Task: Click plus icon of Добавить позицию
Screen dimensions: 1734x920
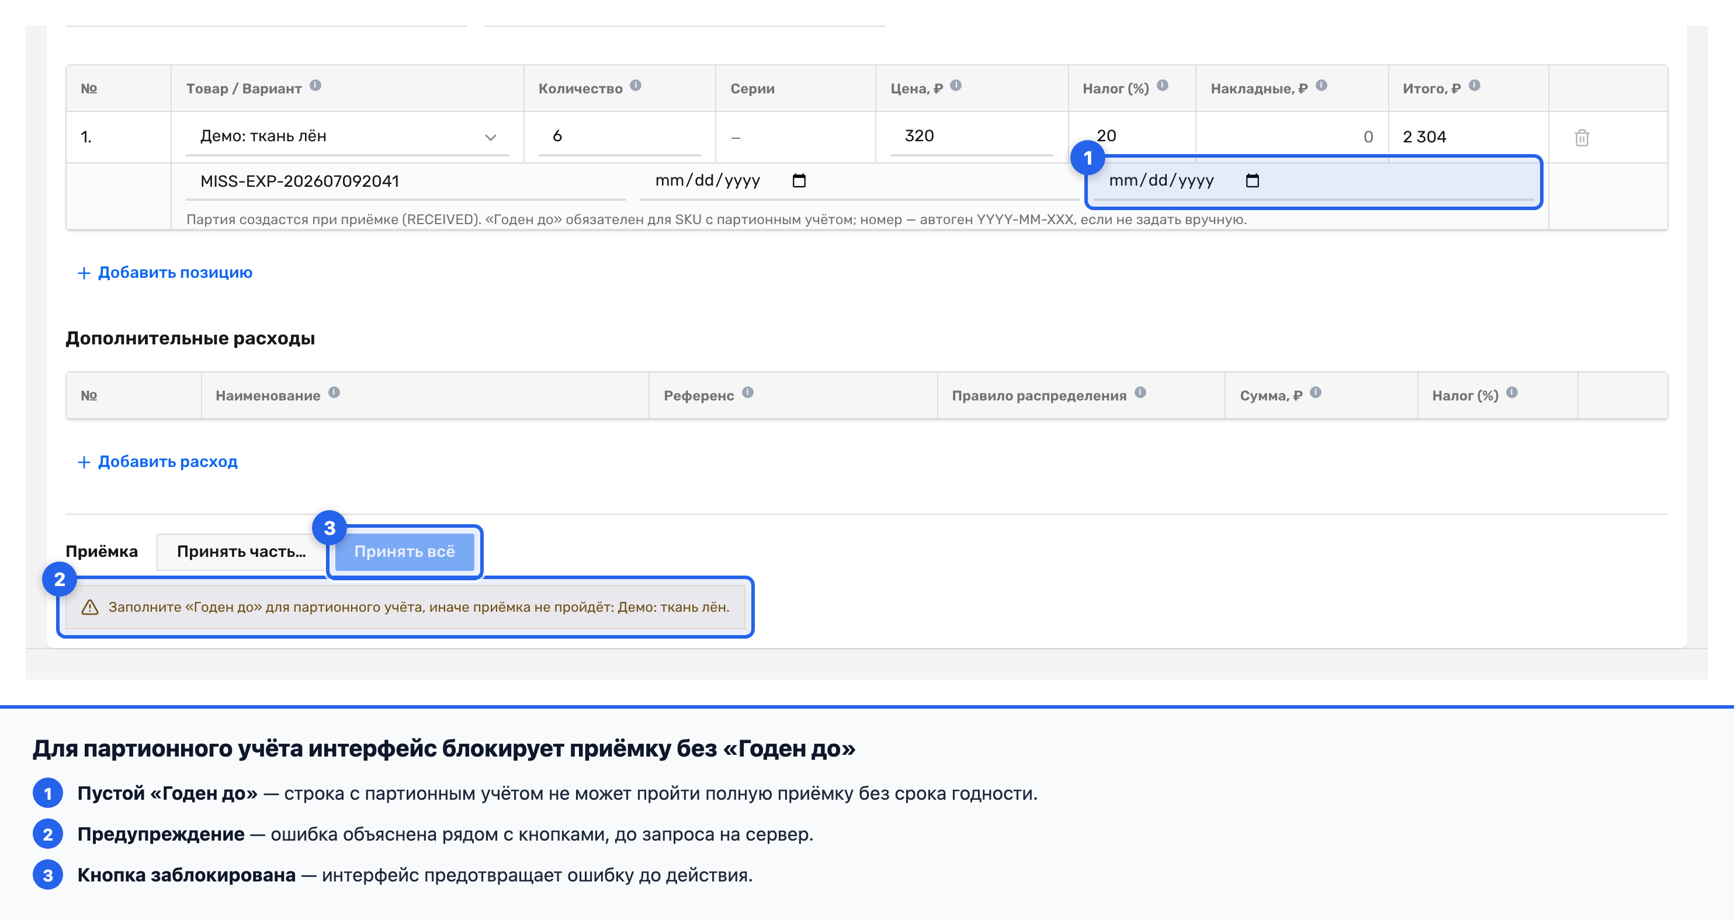Action: coord(84,273)
